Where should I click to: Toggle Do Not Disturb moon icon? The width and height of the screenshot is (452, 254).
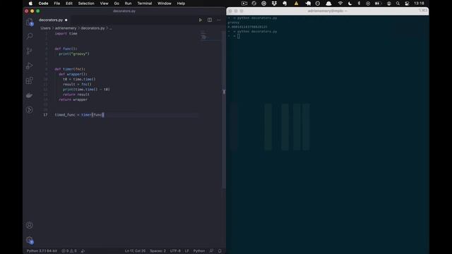(x=350, y=4)
